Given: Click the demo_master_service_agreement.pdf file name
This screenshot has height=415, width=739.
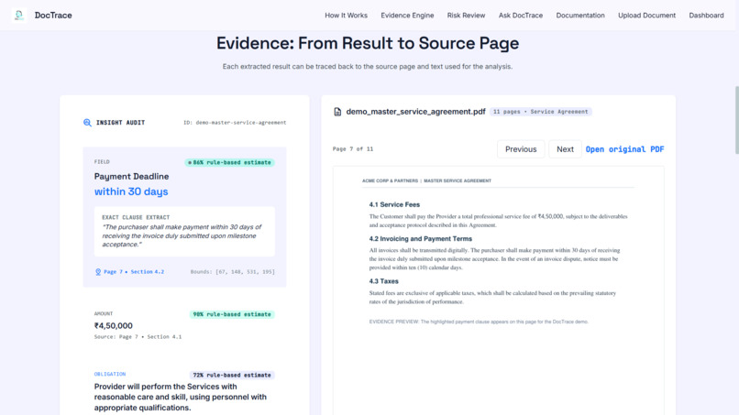Looking at the screenshot, I should [x=415, y=112].
